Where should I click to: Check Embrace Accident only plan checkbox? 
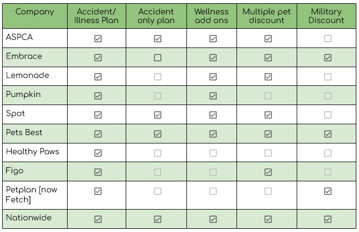(x=158, y=58)
